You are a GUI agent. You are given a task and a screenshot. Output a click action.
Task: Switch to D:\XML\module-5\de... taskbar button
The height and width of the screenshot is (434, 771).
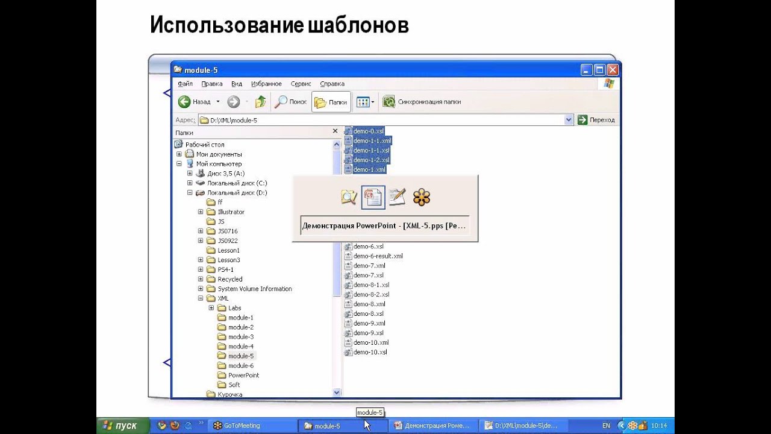(523, 426)
